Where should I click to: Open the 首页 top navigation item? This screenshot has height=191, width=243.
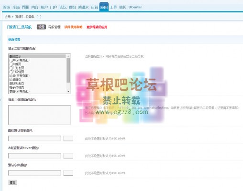click(x=7, y=7)
